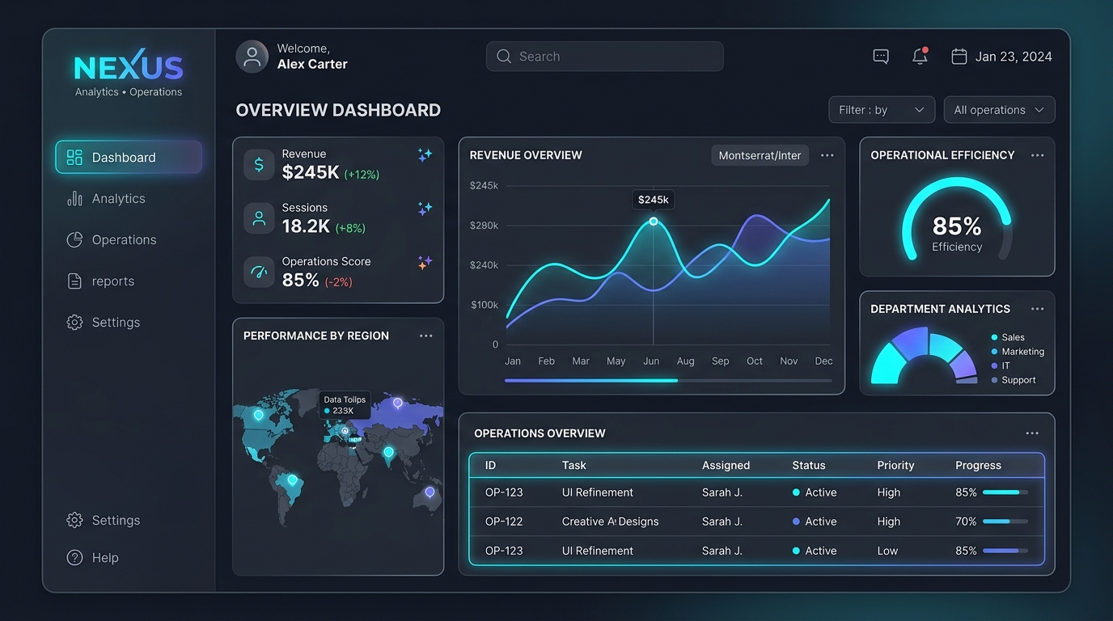1113x621 pixels.
Task: Tap the sparkle icon on the Sessions row
Action: click(x=425, y=209)
